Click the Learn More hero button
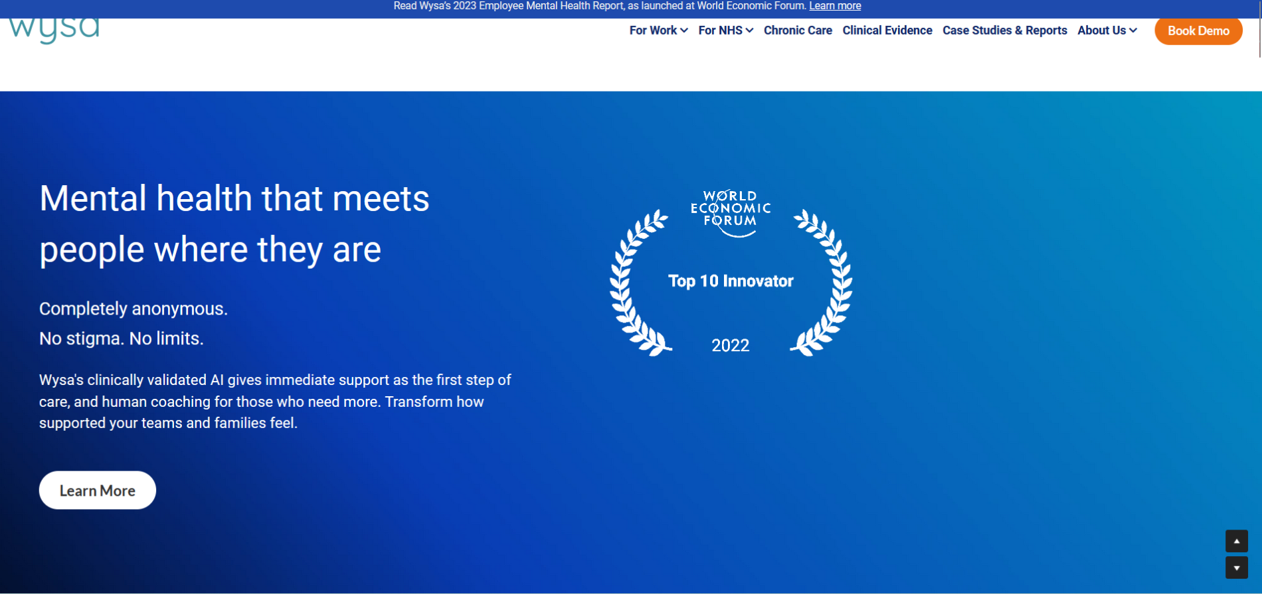This screenshot has width=1262, height=594. click(98, 490)
